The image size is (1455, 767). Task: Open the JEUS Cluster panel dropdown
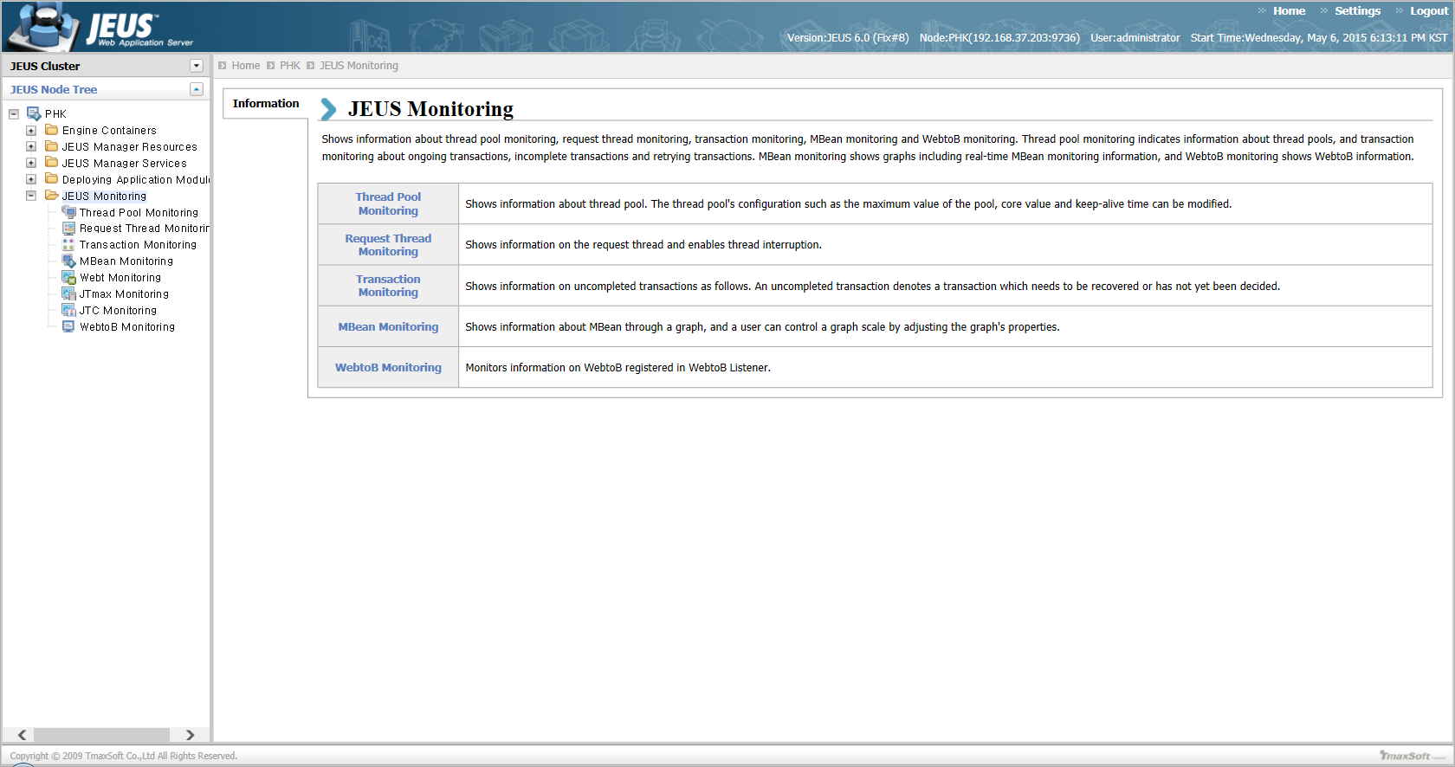(197, 66)
